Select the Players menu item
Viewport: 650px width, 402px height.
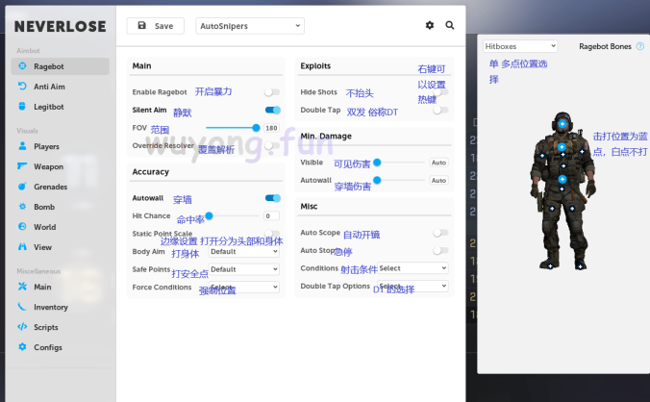point(46,146)
